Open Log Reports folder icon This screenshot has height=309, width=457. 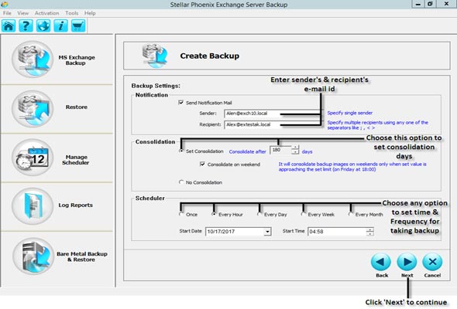(33, 206)
